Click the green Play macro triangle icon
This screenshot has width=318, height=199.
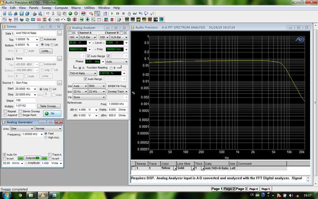tap(112, 14)
